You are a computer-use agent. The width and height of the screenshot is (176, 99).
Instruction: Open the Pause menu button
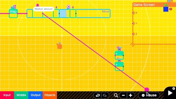pyautogui.click(x=149, y=95)
